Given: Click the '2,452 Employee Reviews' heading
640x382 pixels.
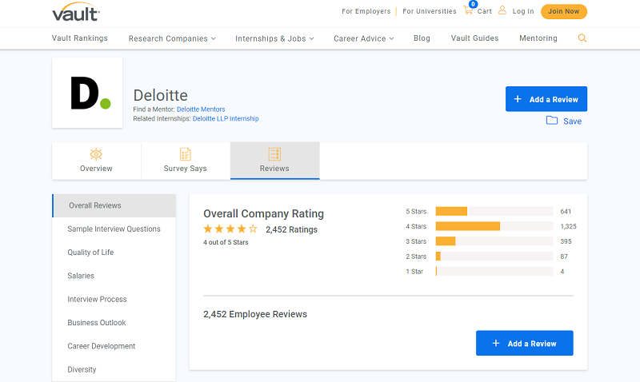Looking at the screenshot, I should click(255, 314).
